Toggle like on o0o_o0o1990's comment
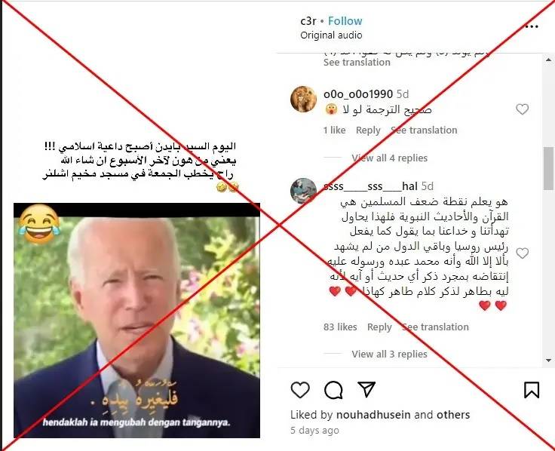555x451 pixels. 522,109
